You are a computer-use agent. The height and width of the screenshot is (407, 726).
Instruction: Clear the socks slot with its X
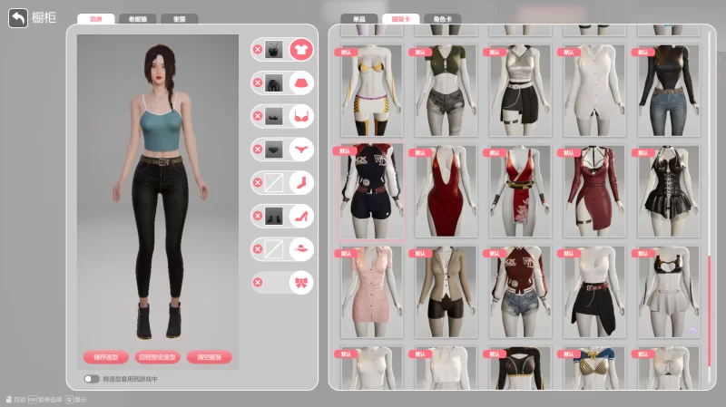click(258, 183)
